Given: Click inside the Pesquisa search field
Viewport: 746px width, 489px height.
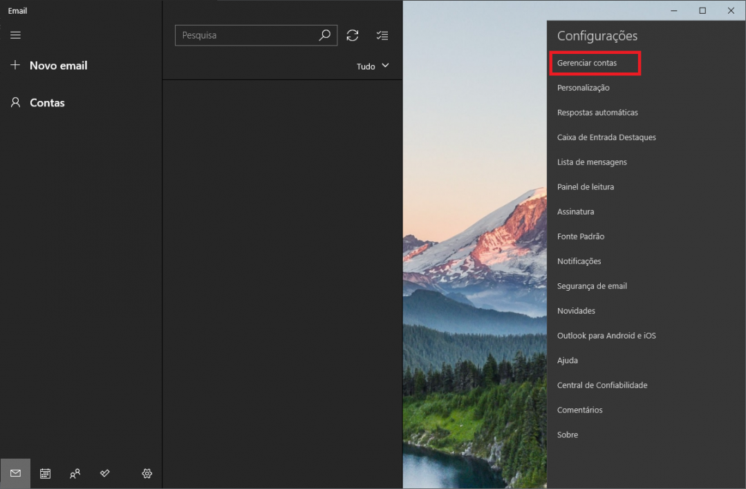Looking at the screenshot, I should tap(245, 35).
